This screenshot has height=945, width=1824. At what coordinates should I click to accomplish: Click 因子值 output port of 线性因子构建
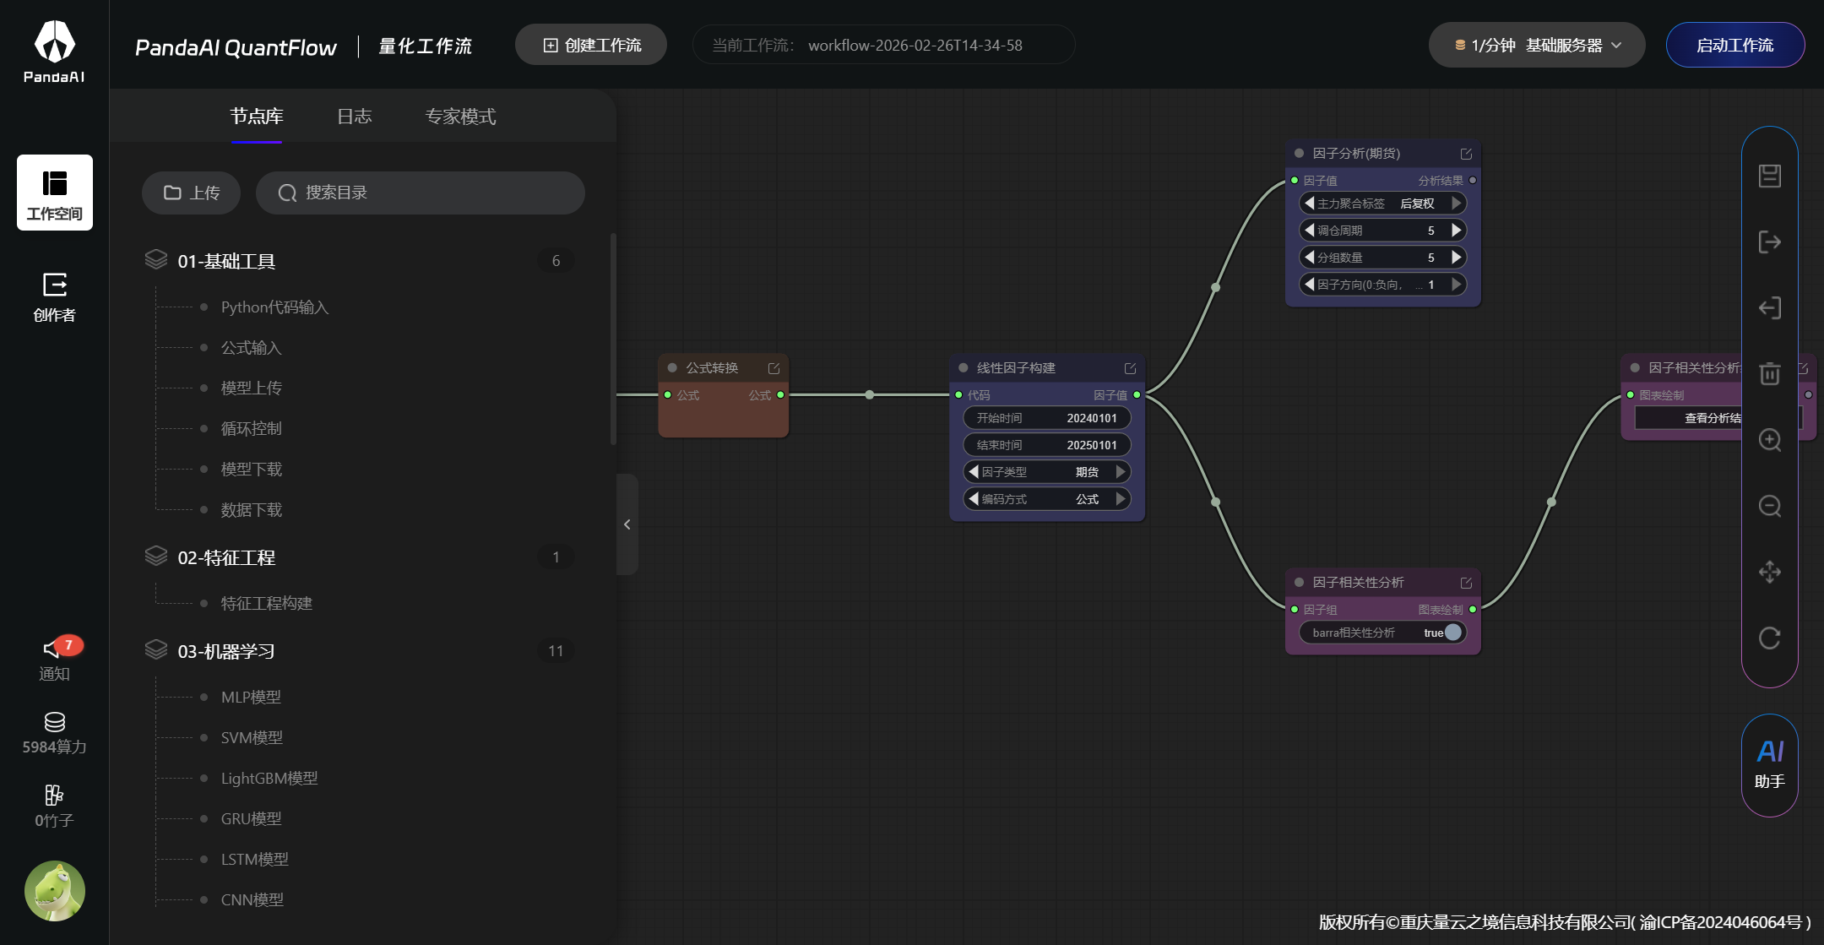1137,395
